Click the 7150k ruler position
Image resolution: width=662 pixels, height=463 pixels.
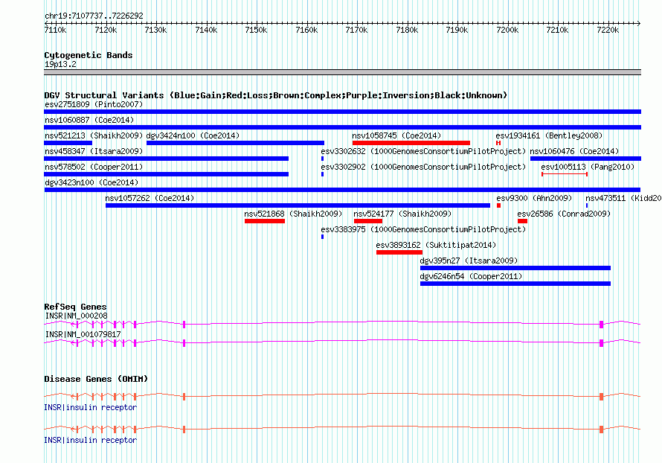(256, 30)
